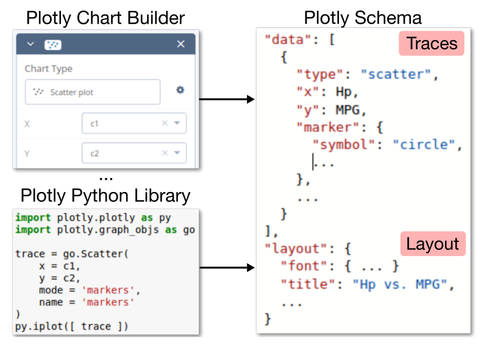Click the Plotly Schema heading
This screenshot has height=345, width=481.
[x=363, y=18]
